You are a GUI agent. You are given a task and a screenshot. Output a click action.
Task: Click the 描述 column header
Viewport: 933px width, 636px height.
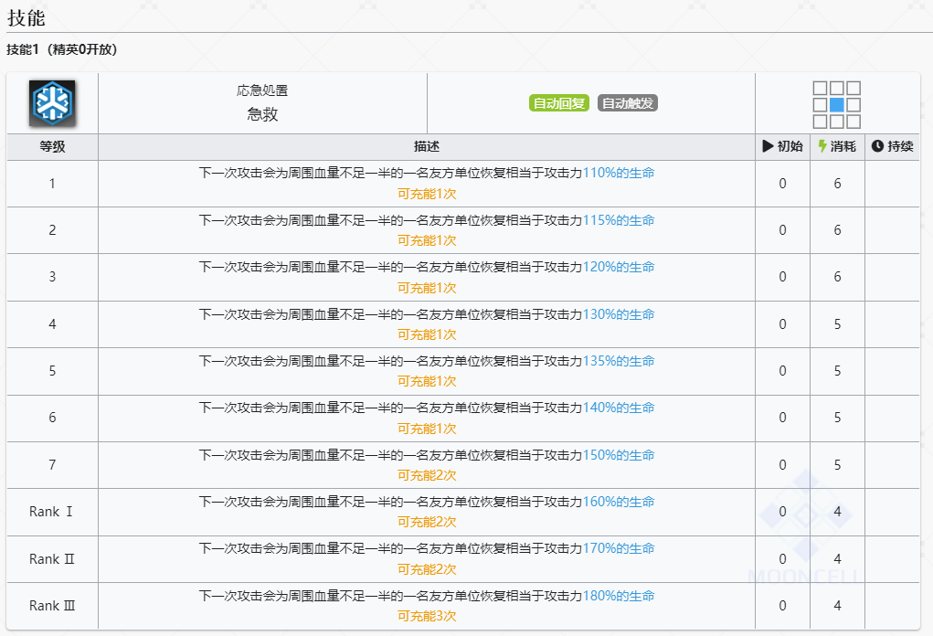(x=427, y=146)
